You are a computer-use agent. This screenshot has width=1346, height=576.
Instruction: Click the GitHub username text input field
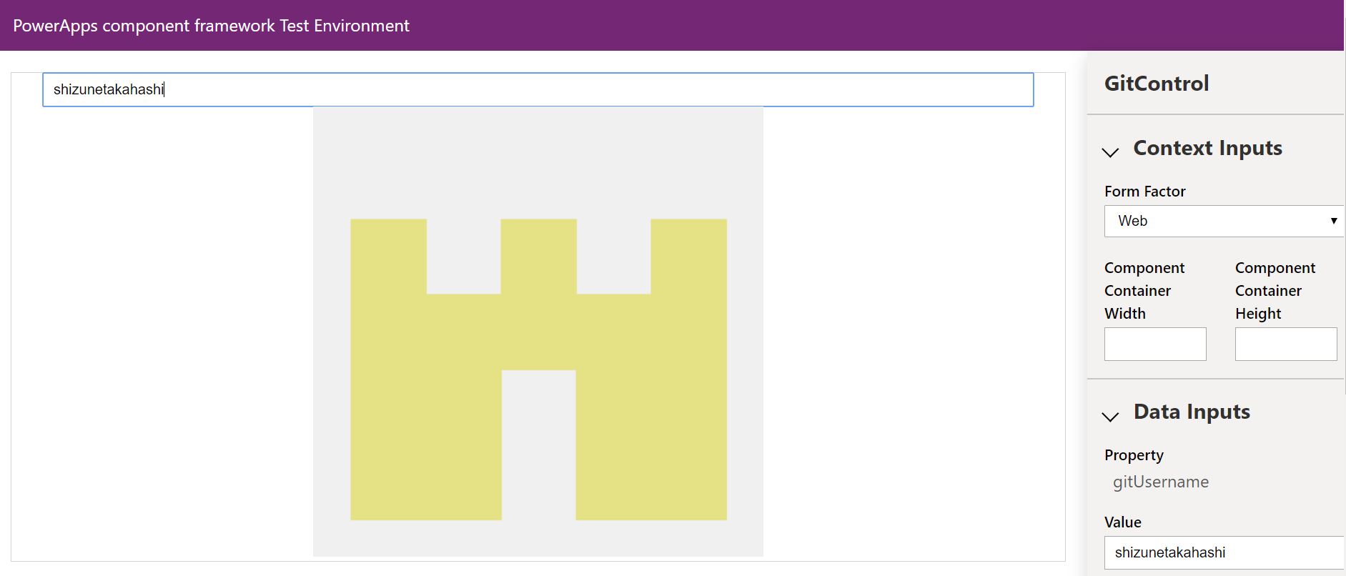point(538,89)
